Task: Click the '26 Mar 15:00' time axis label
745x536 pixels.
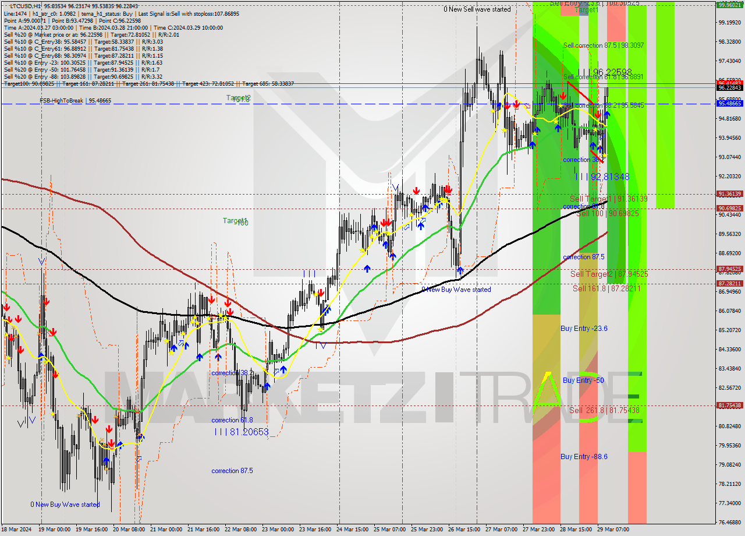Action: 464,530
